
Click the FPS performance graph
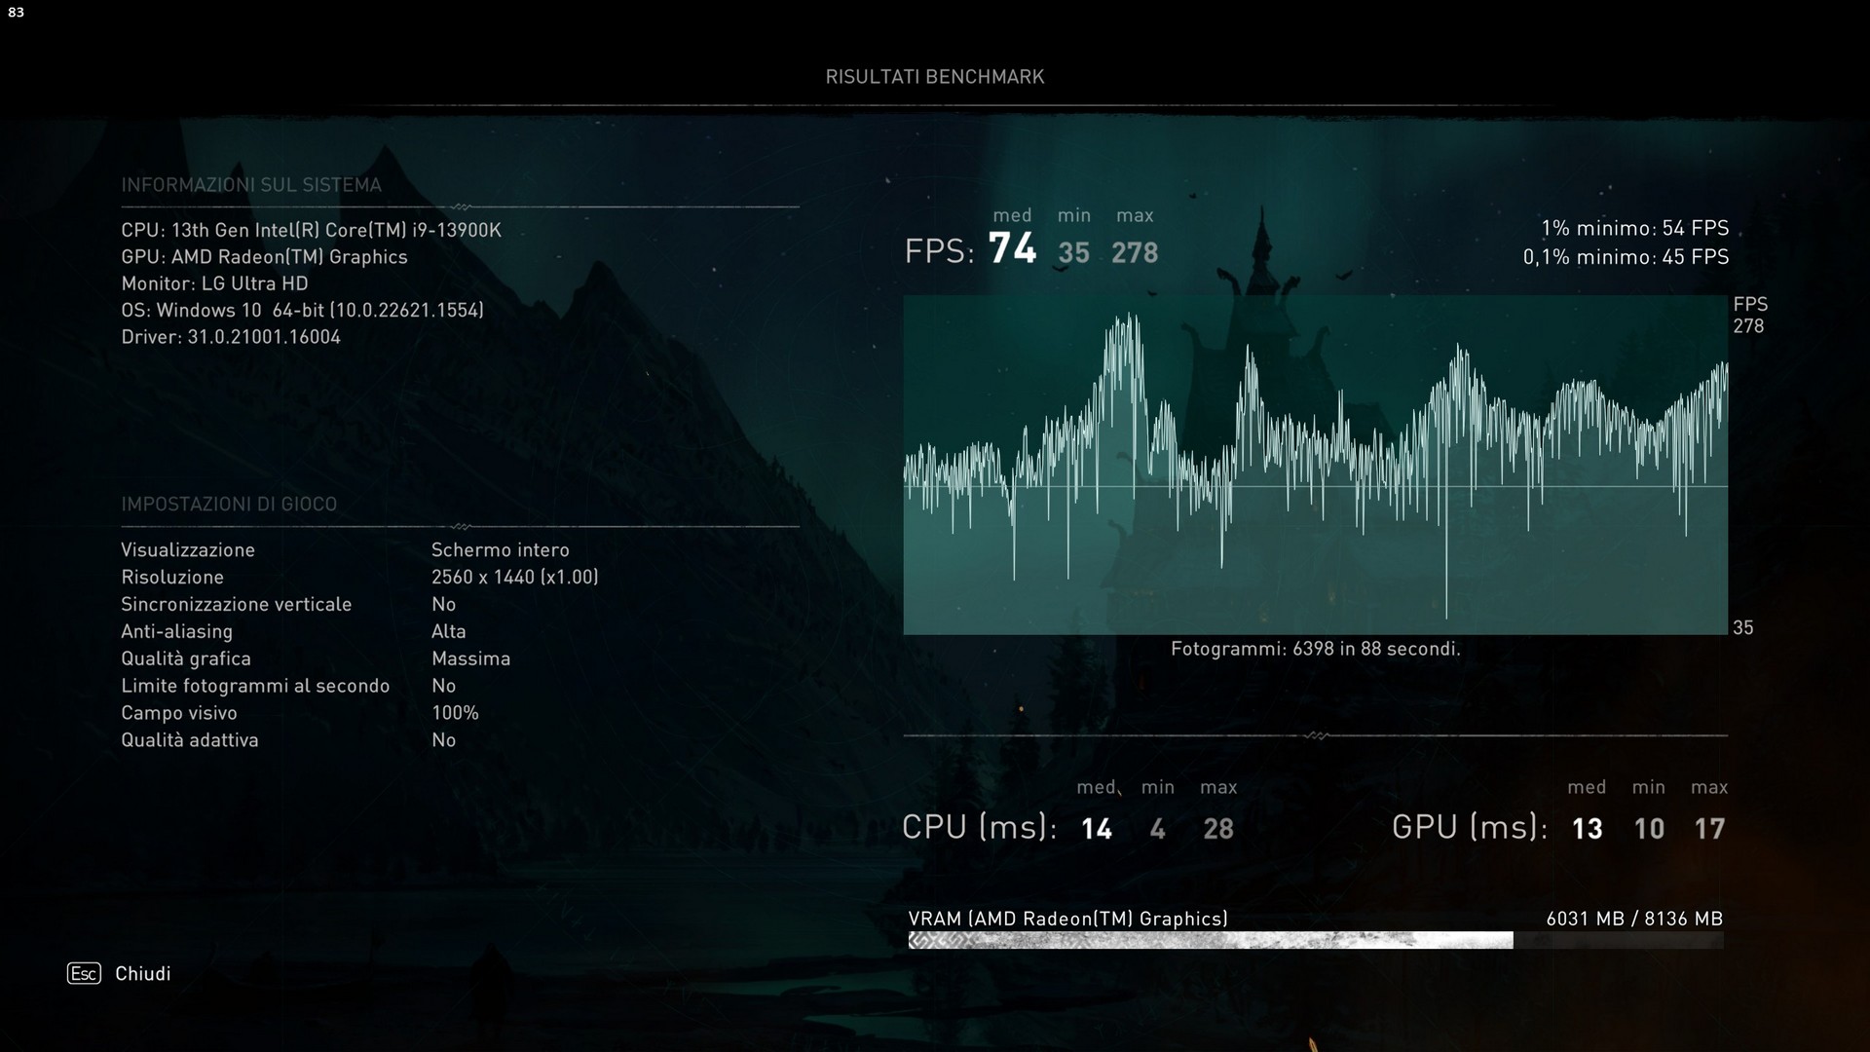pyautogui.click(x=1315, y=465)
